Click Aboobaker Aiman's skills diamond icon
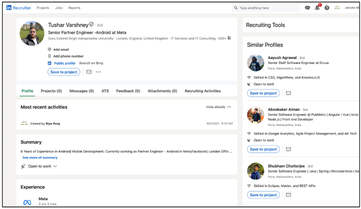This screenshot has width=361, height=209. coord(249,133)
